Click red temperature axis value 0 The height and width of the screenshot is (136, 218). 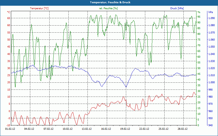tap(10, 111)
